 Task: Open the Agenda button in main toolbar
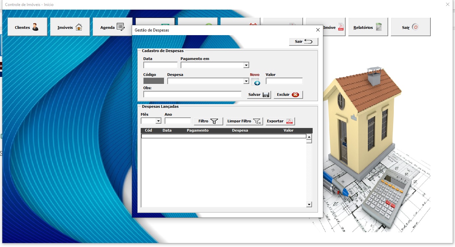(x=112, y=27)
